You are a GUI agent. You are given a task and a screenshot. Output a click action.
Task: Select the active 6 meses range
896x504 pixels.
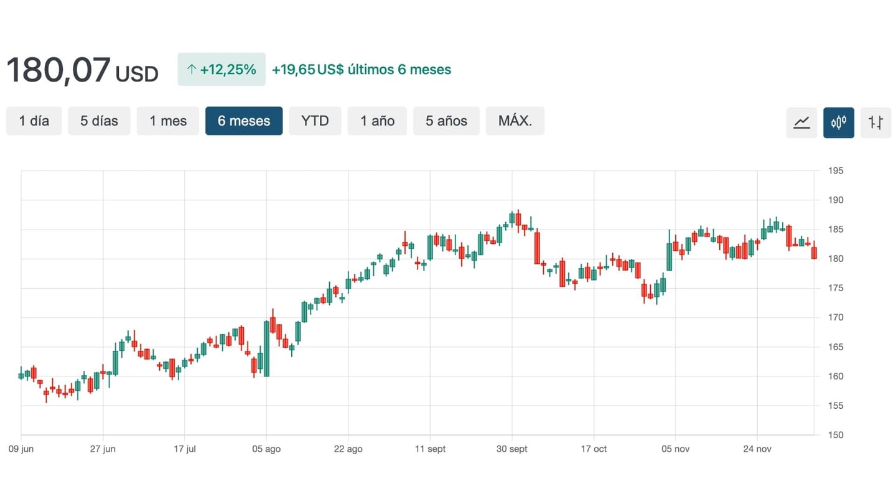[244, 121]
